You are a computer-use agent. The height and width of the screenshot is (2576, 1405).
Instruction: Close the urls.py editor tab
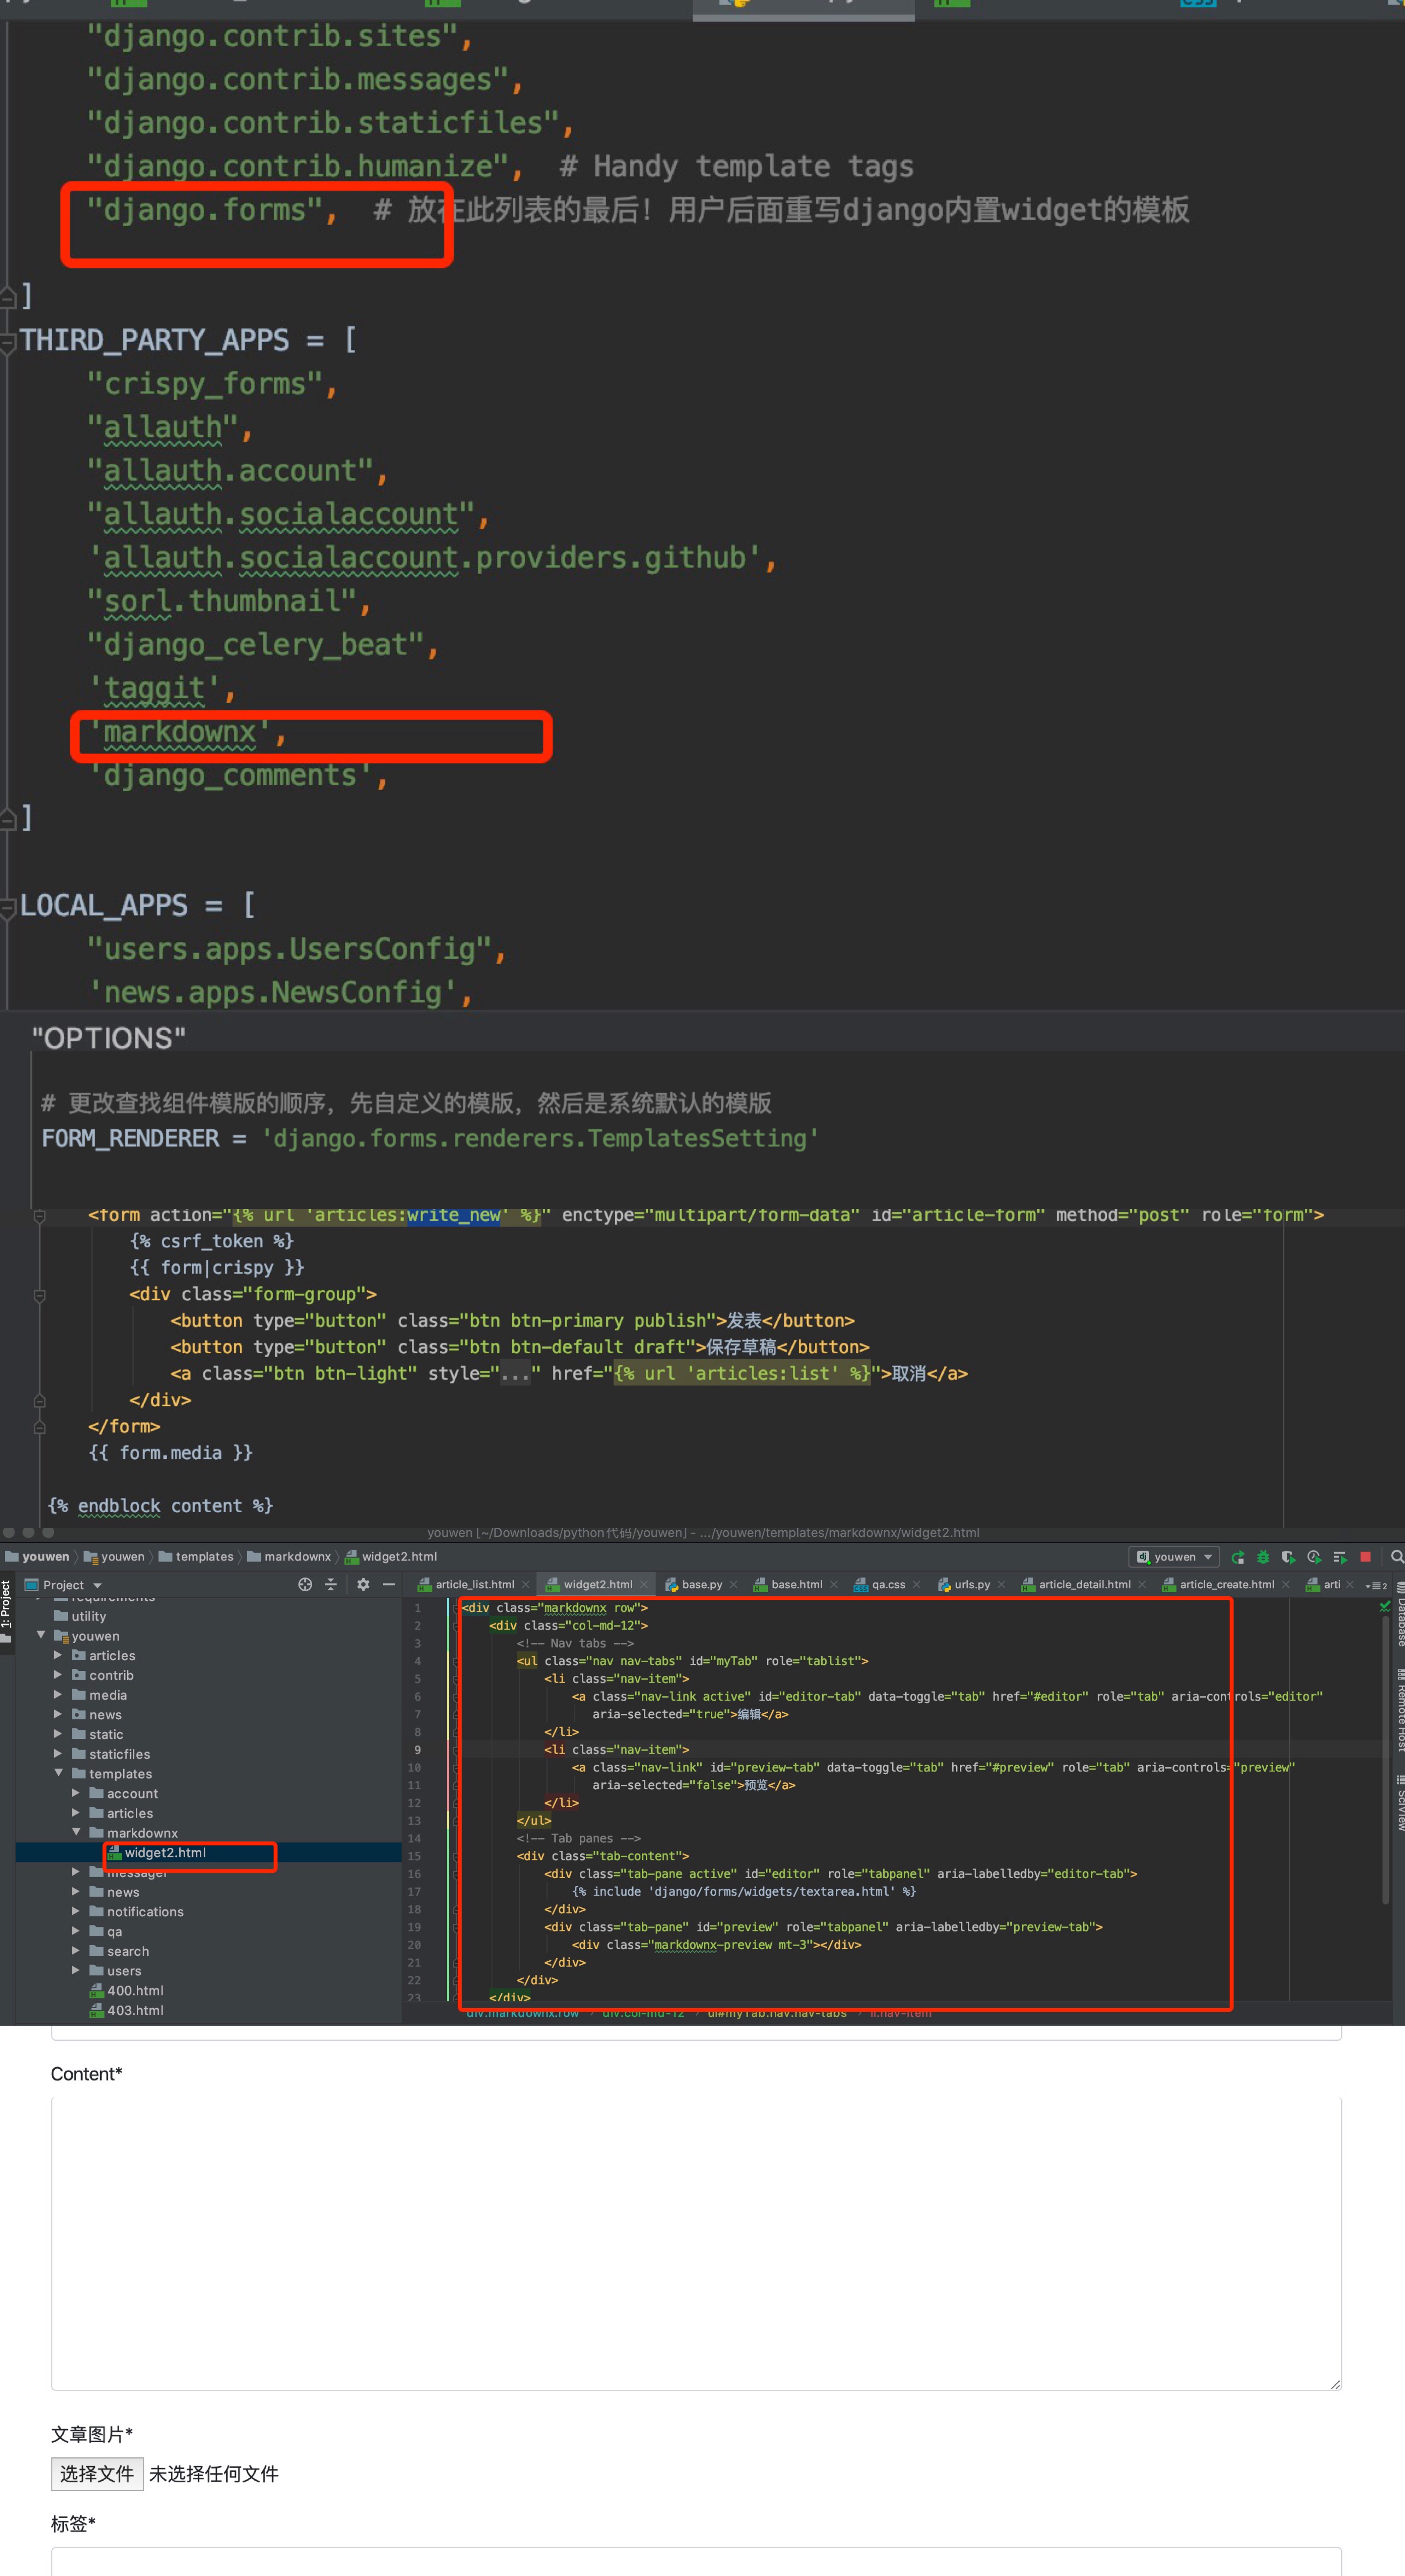coord(1001,1584)
